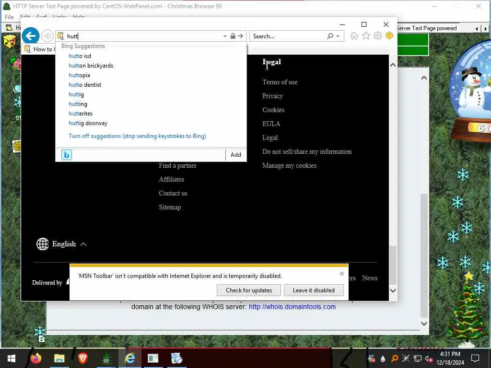Open Windows Start menu
The image size is (491, 368).
[x=12, y=358]
